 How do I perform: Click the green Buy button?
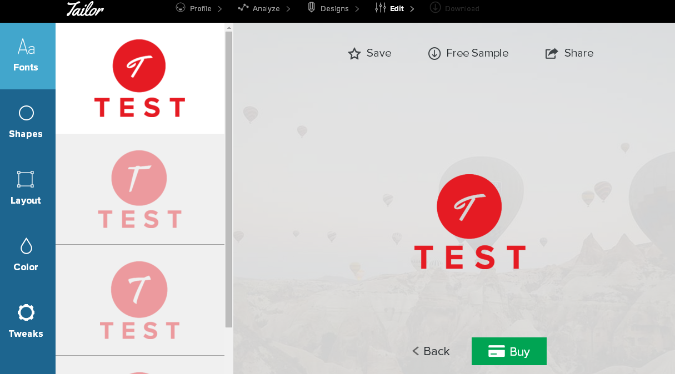pos(509,351)
